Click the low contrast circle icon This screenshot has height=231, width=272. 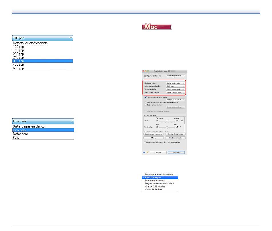[157, 127]
